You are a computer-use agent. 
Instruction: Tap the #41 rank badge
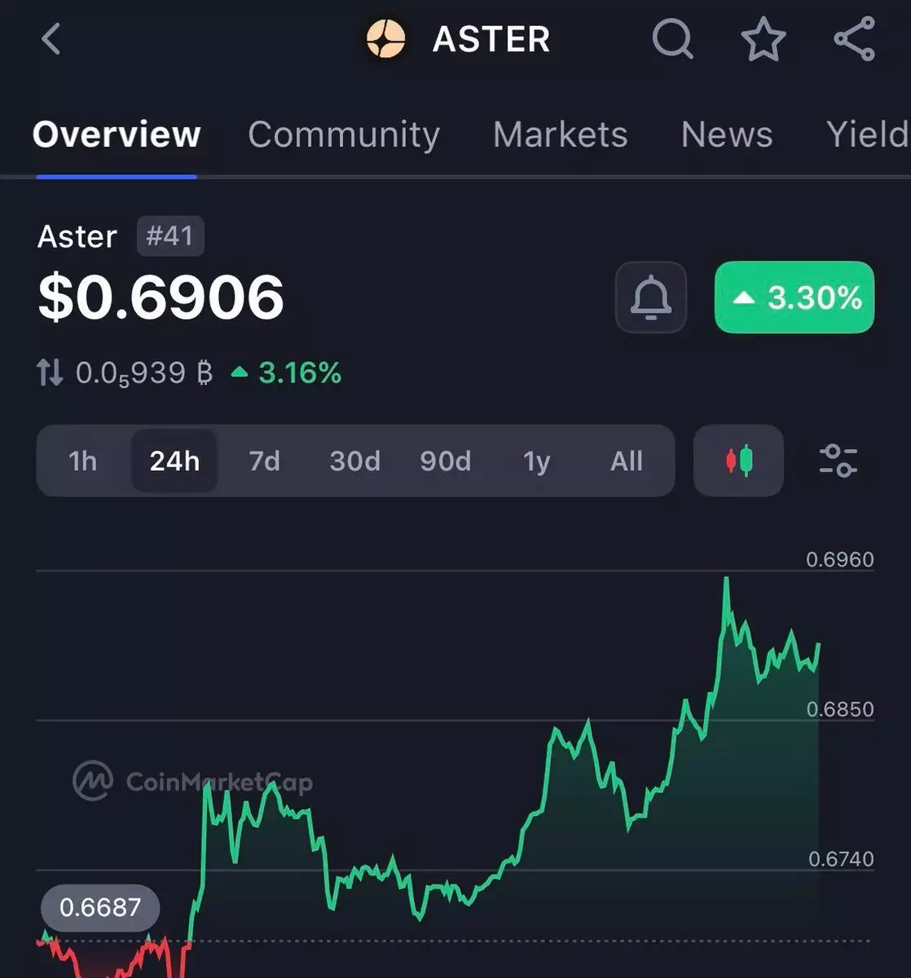pos(170,236)
